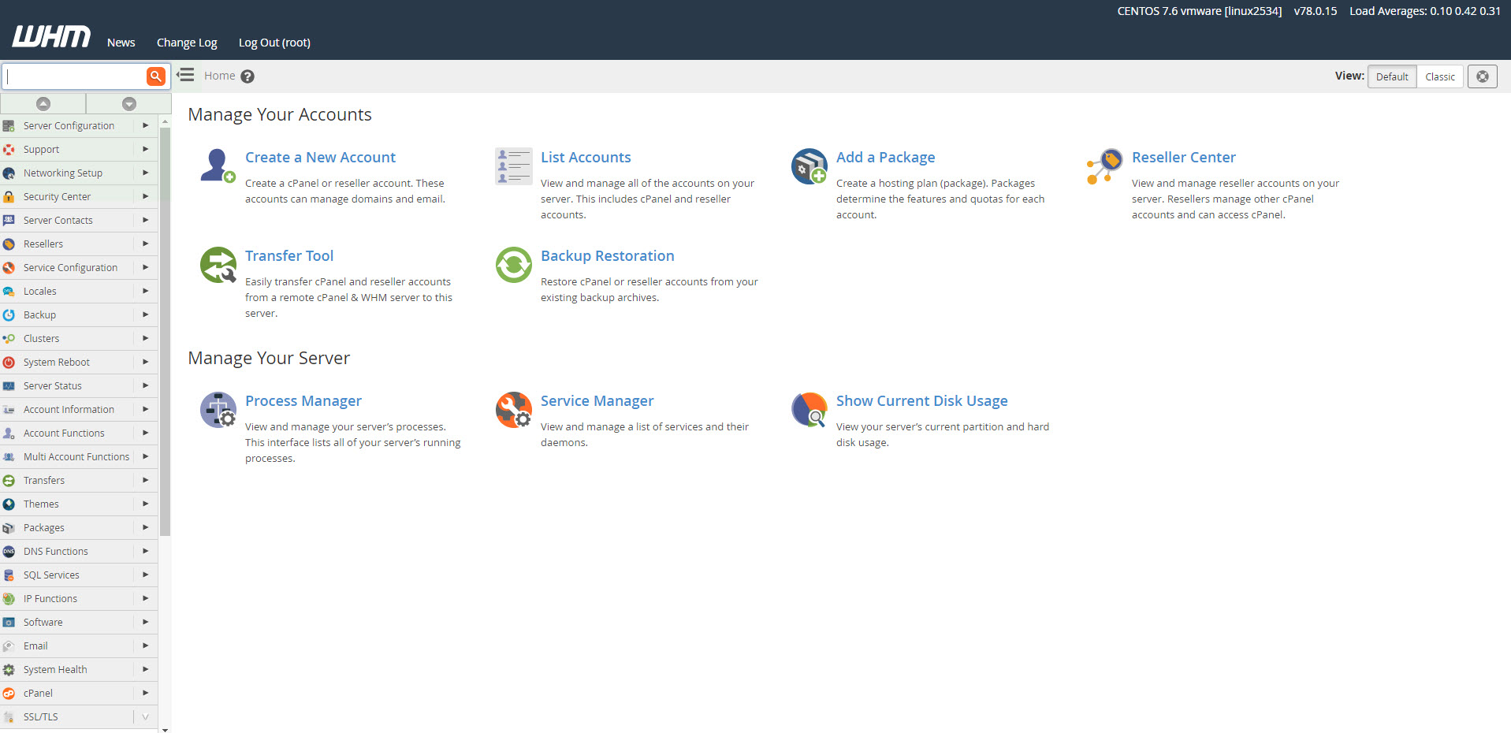Click the Home breadcrumb link
Image resolution: width=1511 pixels, height=733 pixels.
(x=219, y=76)
